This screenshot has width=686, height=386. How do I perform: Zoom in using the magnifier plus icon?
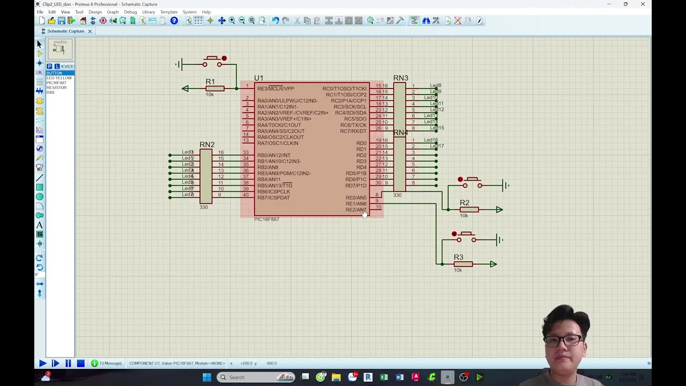click(x=232, y=20)
